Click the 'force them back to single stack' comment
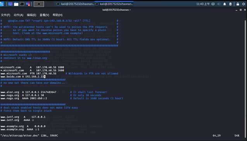 pos(26,111)
